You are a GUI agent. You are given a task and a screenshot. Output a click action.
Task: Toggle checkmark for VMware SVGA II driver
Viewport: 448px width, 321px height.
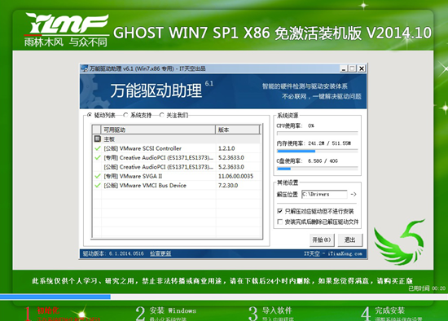98,176
